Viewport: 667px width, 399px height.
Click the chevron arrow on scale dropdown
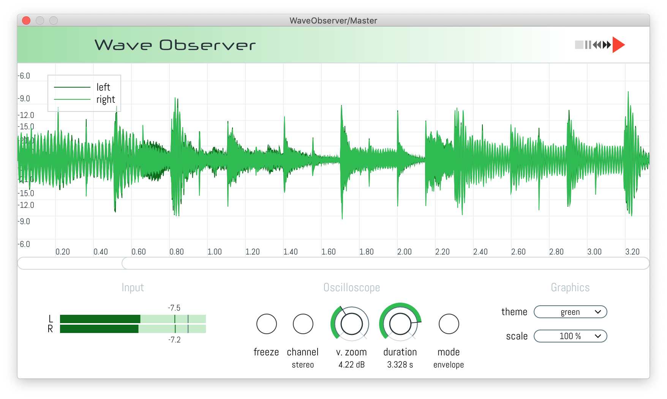[x=598, y=336]
